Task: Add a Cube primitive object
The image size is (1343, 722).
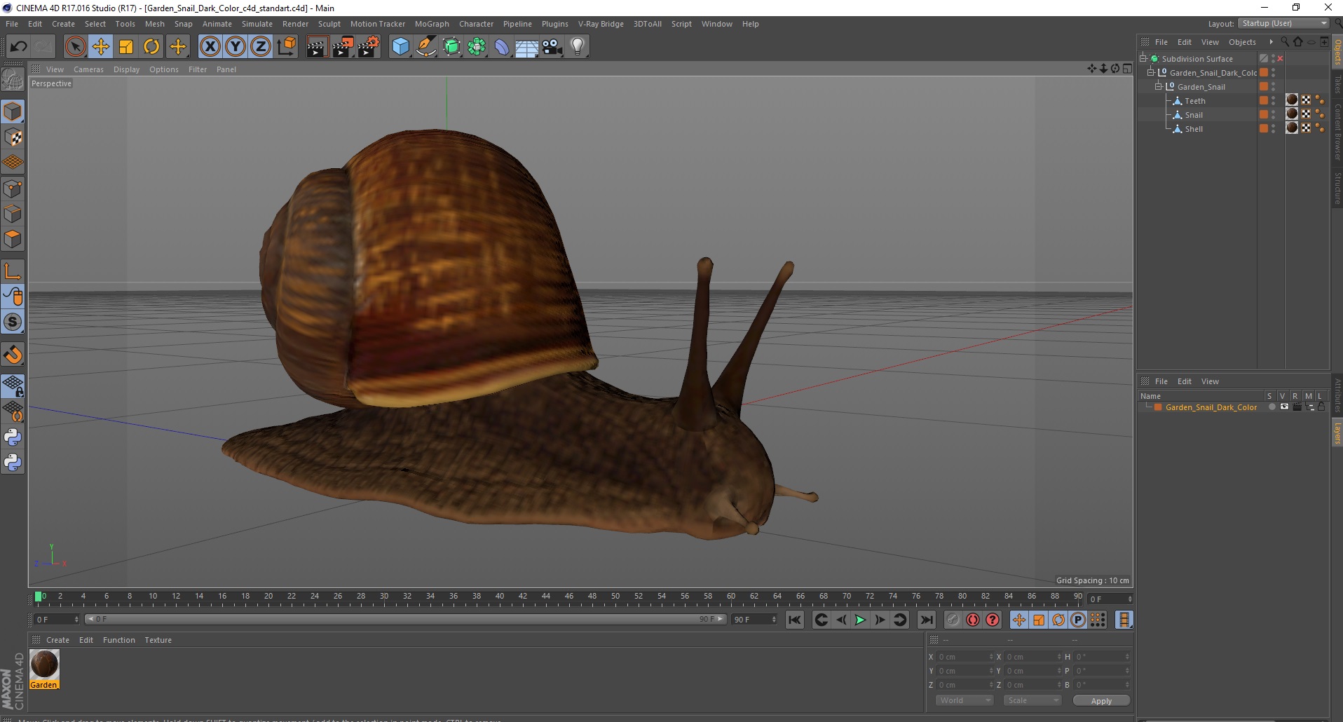Action: (400, 47)
